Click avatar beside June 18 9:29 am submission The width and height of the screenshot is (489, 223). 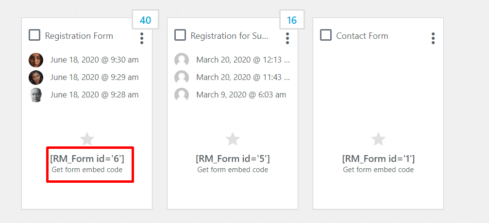(36, 78)
